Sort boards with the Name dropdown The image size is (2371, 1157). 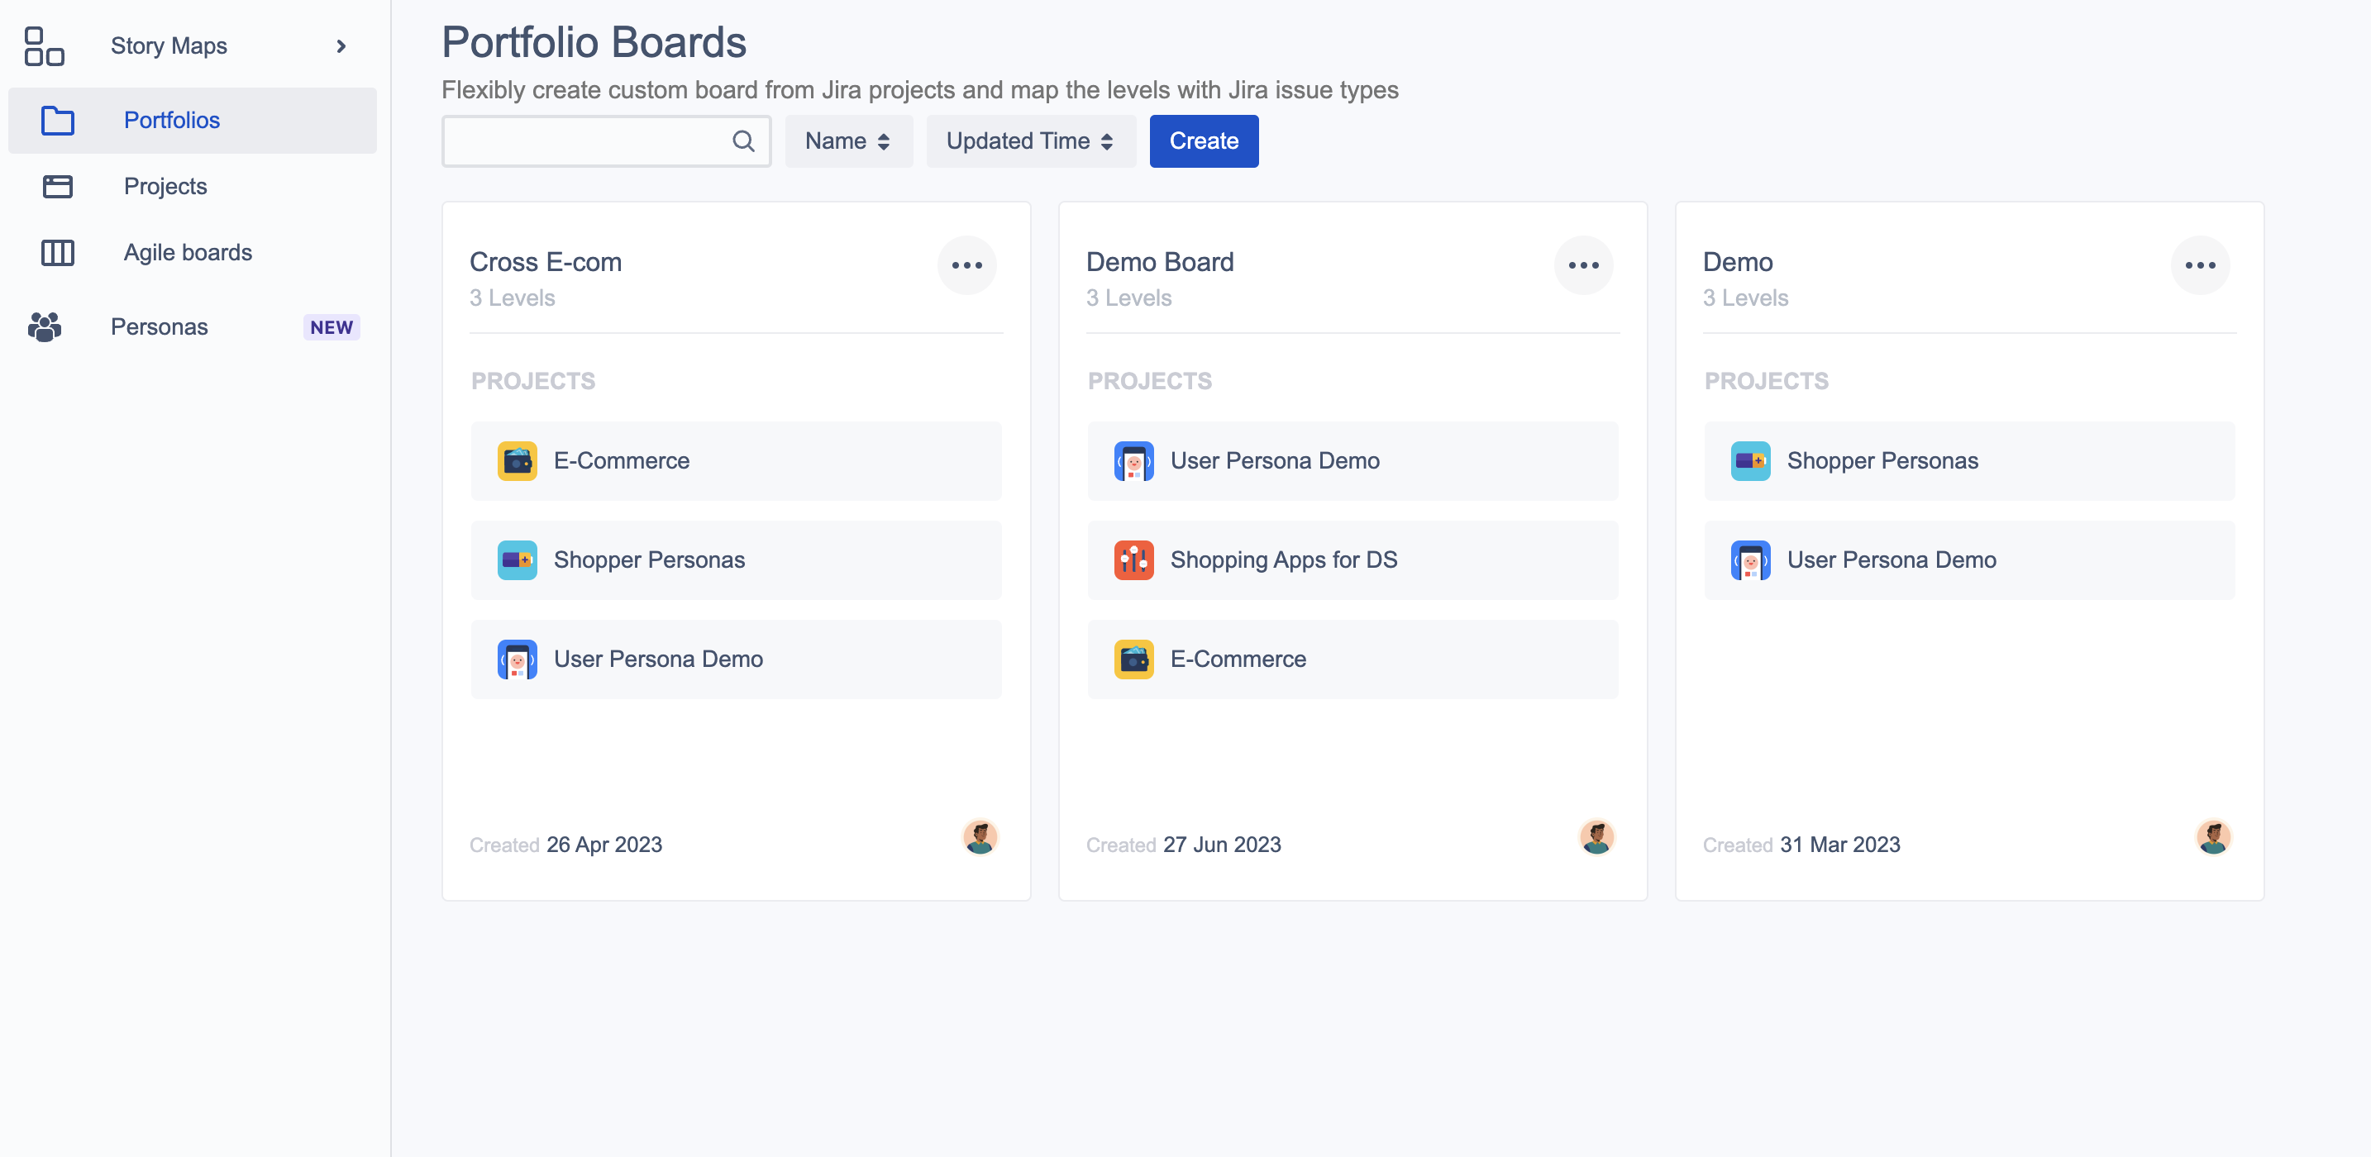pyautogui.click(x=847, y=140)
